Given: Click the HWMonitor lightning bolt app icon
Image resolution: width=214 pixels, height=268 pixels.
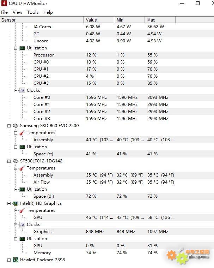Looking at the screenshot, I should [4, 3].
